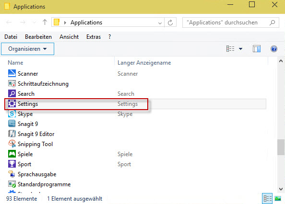Screen dimensions: 285x204
Task: Click Settings in Langer Anzeigename column
Action: [x=128, y=104]
